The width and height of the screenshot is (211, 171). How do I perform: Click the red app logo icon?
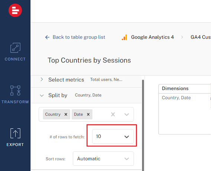[x=15, y=10]
